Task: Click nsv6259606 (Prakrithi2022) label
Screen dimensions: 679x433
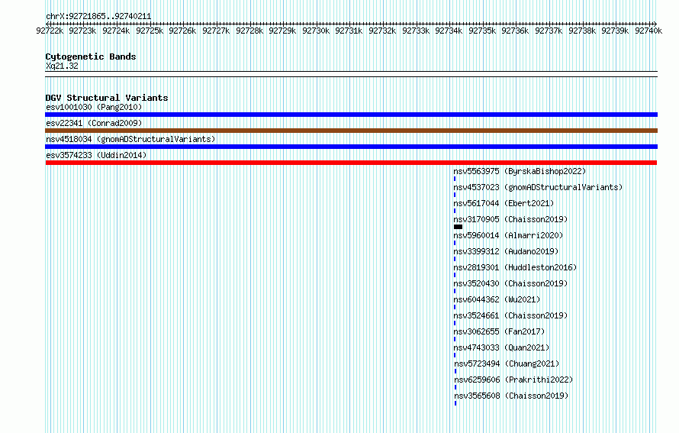Action: pyautogui.click(x=513, y=380)
